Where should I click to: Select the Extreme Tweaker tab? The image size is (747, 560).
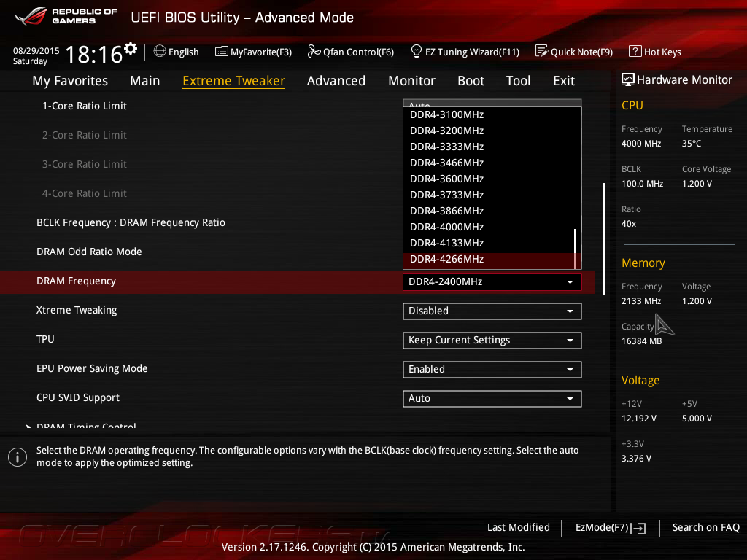233,81
